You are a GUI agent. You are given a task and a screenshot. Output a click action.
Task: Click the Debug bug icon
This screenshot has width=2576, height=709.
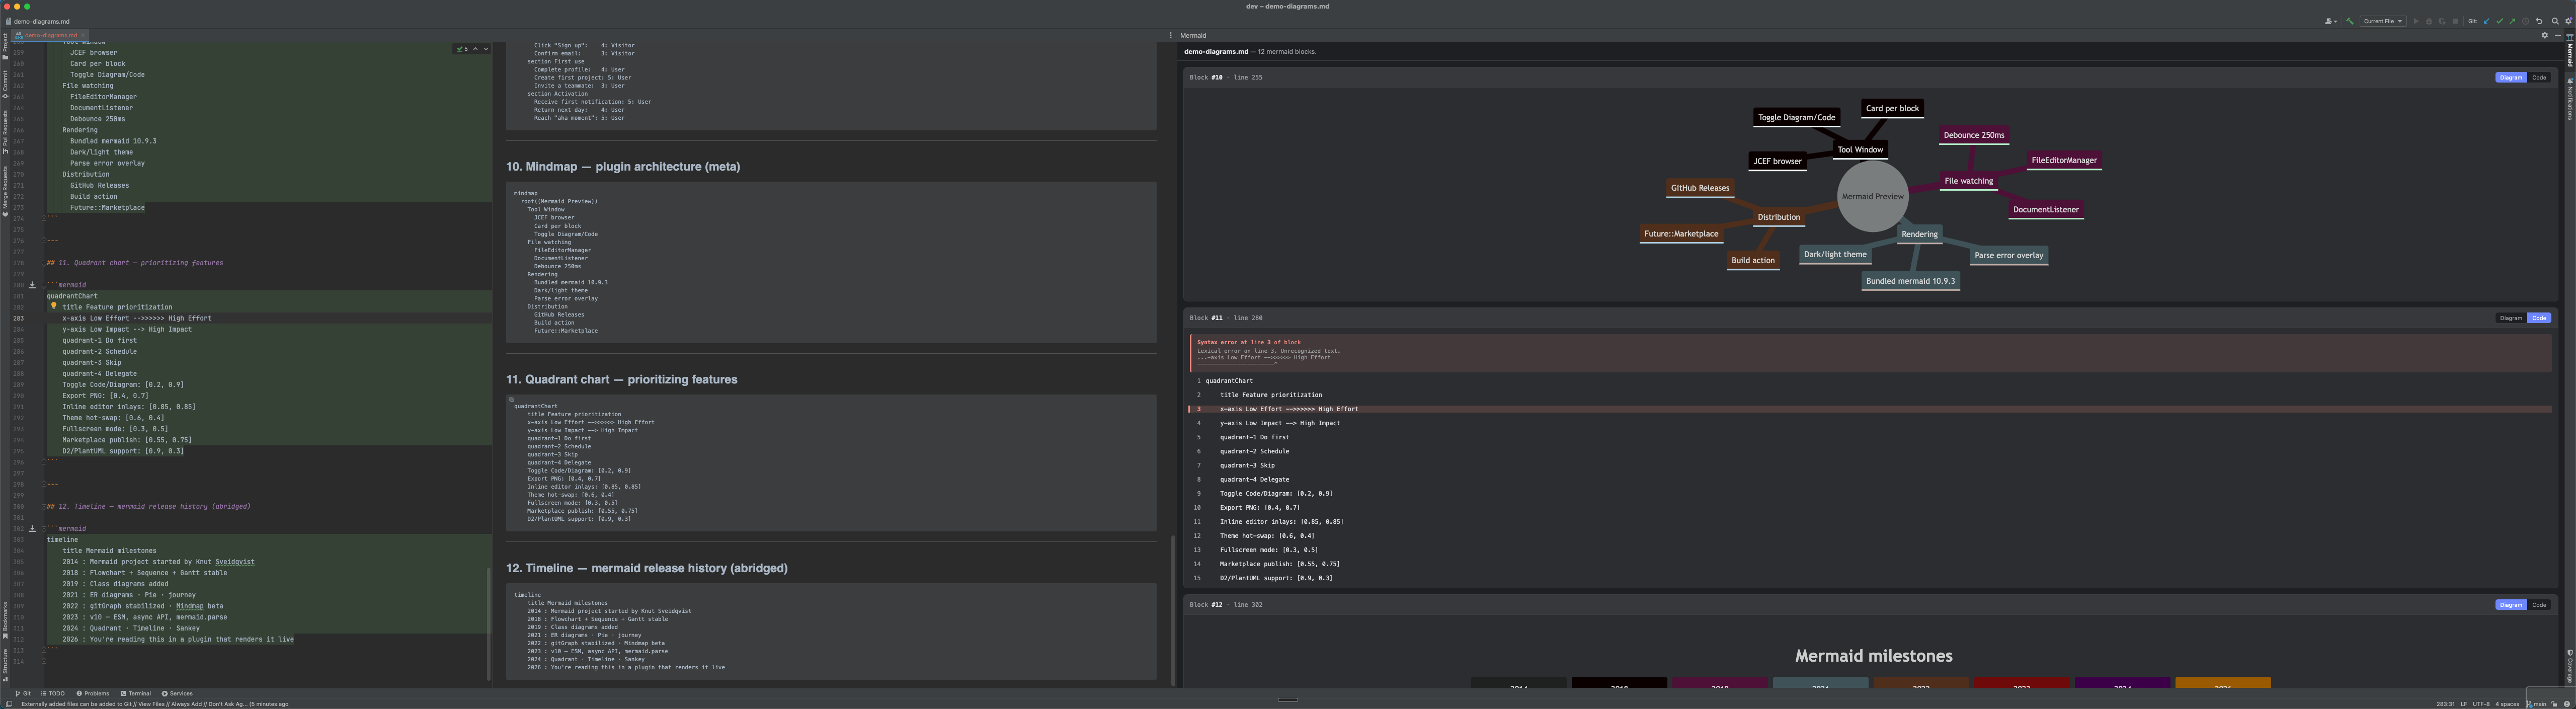[2429, 21]
